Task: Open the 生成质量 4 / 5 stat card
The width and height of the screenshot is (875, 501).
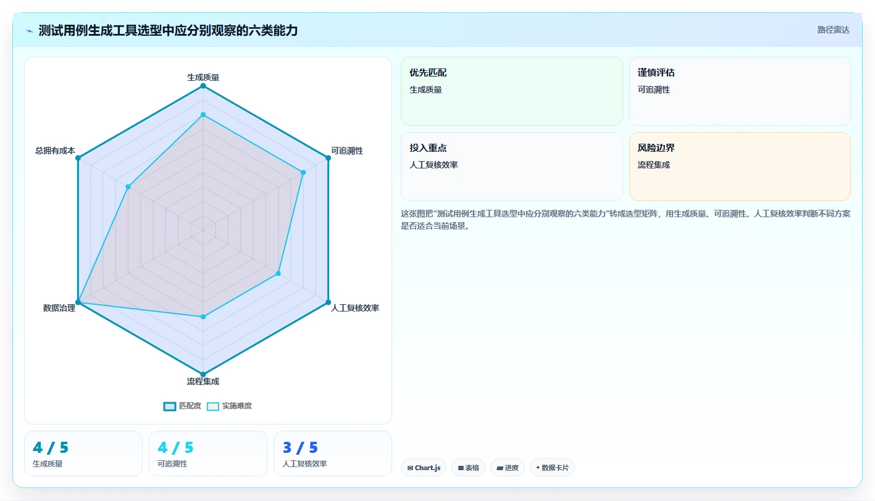Action: click(x=83, y=453)
